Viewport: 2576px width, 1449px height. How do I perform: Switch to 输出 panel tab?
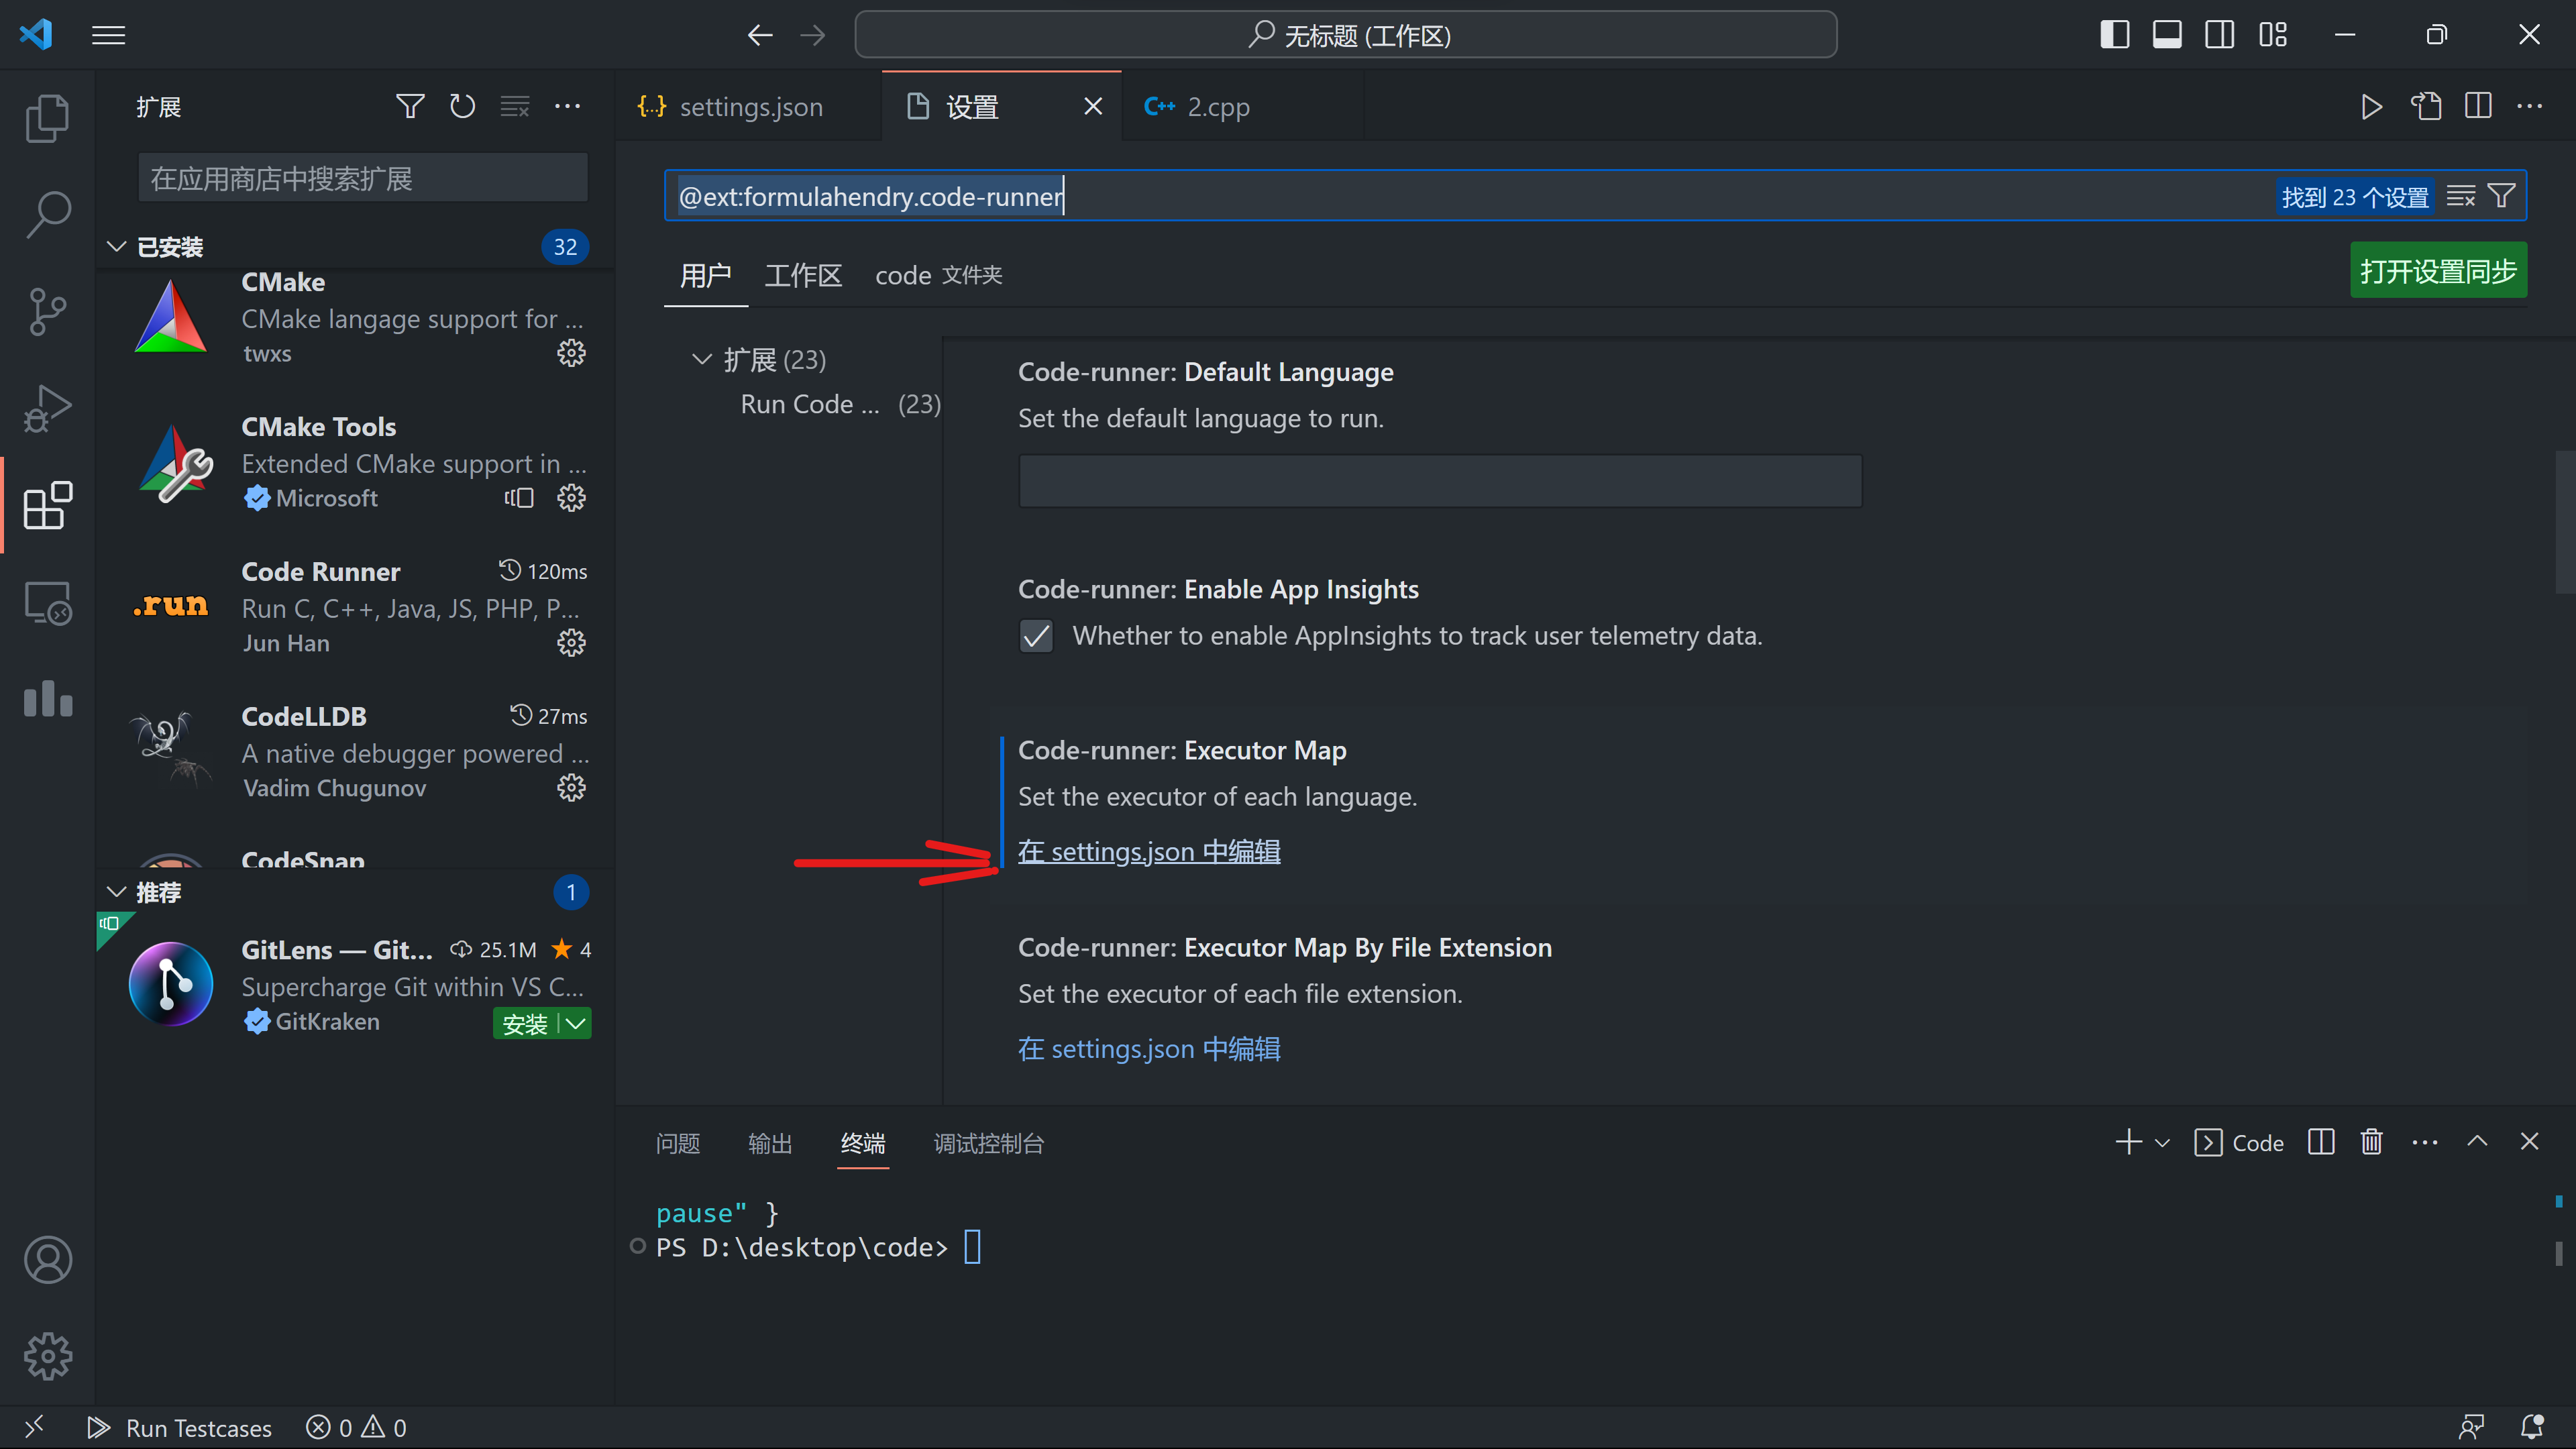click(x=770, y=1143)
